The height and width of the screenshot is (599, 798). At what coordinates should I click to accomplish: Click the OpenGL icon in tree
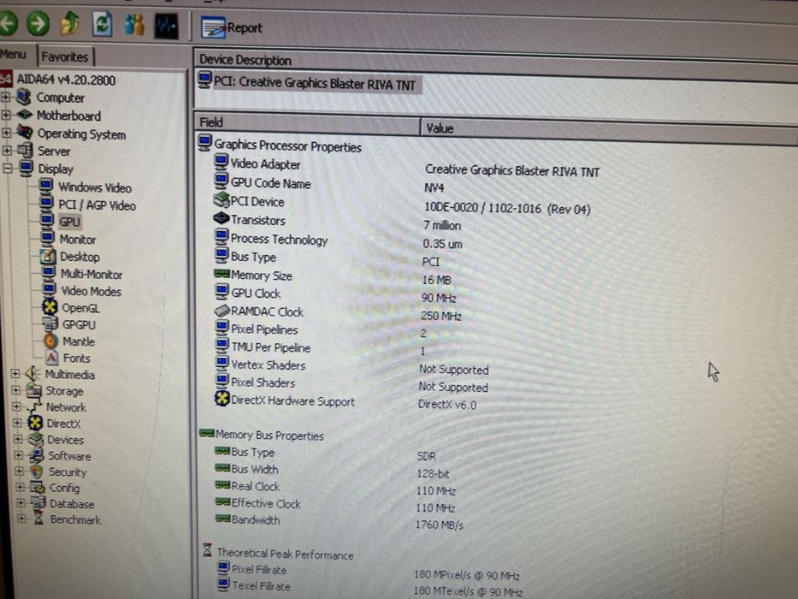pos(50,307)
